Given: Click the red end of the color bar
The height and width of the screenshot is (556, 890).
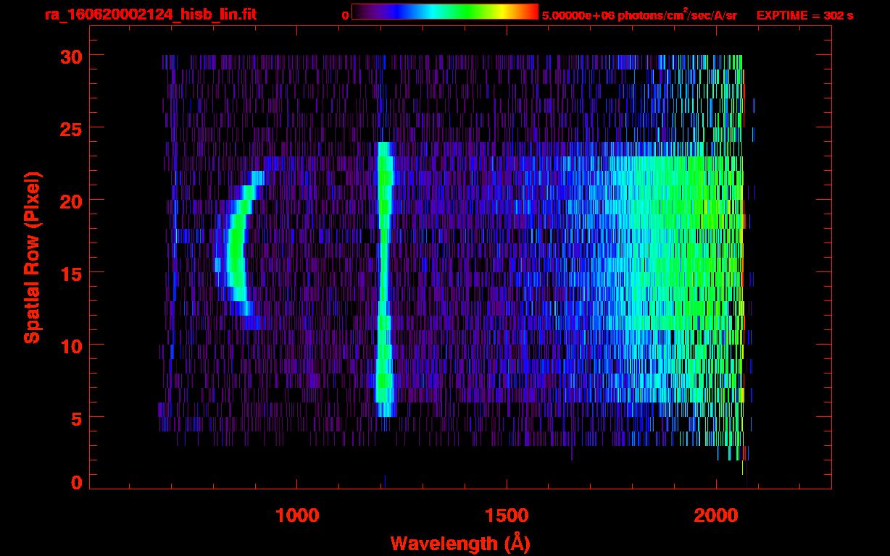Looking at the screenshot, I should (532, 12).
